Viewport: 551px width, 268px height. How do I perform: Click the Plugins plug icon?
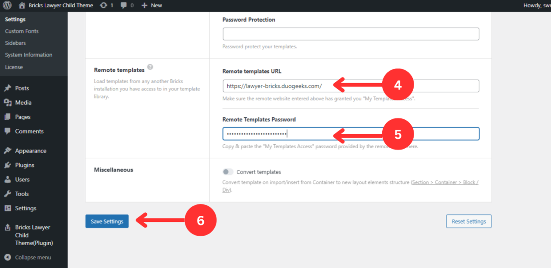[7, 165]
